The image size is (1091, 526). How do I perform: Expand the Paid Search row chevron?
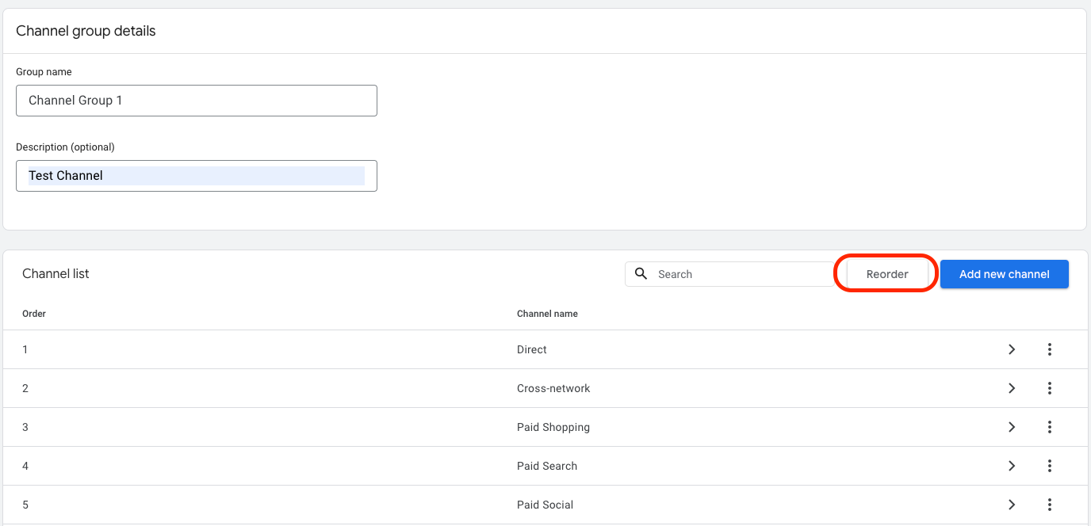pos(1012,466)
